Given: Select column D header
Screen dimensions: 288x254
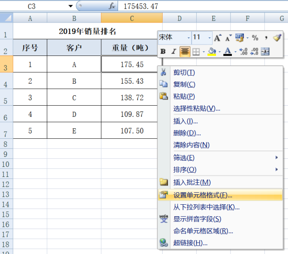Looking at the screenshot, I should (x=180, y=18).
